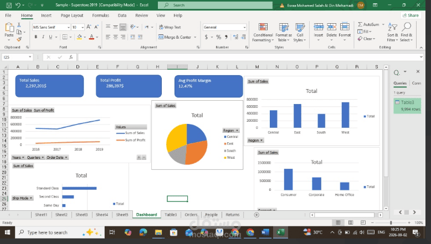Switch to the Formulas tab
Image resolution: width=431 pixels, height=244 pixels.
click(101, 15)
